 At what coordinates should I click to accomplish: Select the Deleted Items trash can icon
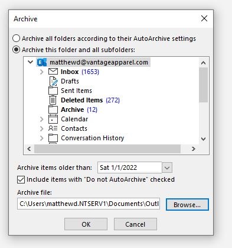(x=53, y=100)
